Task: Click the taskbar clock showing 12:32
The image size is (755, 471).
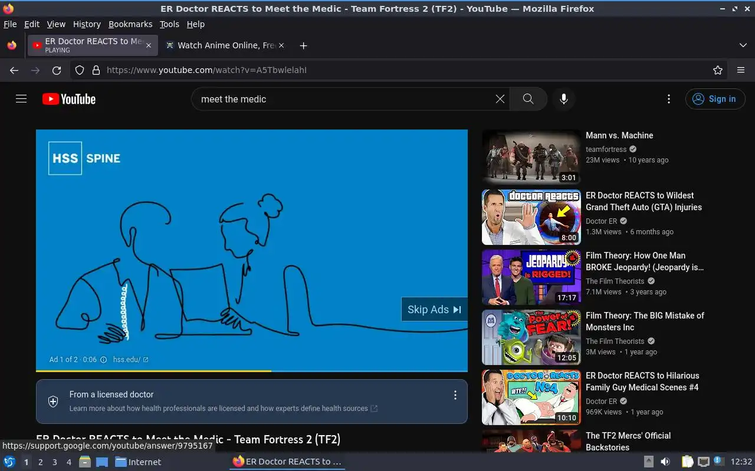Action: click(x=741, y=462)
